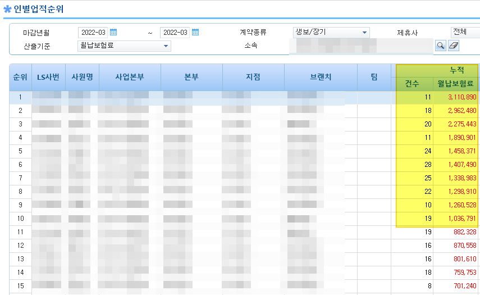Sort by 팀 column header

tap(374, 77)
